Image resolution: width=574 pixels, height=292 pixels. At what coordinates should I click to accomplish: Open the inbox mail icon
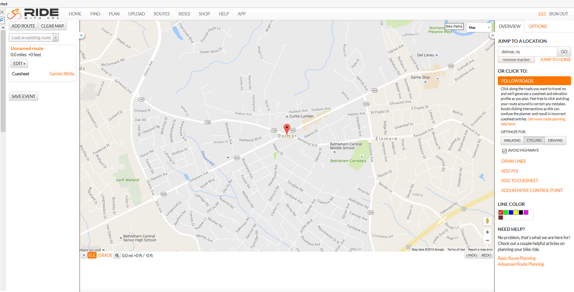point(541,14)
